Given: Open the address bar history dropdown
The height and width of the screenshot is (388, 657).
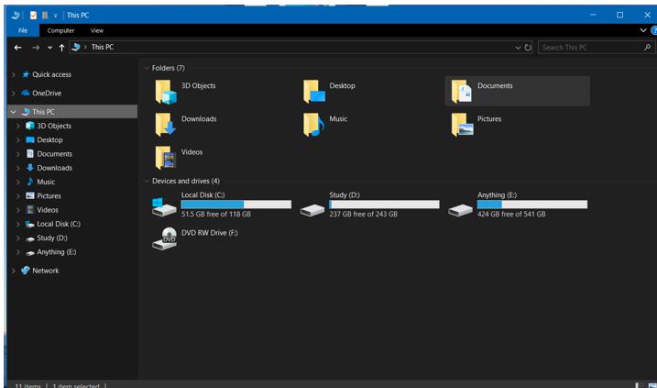Looking at the screenshot, I should 518,47.
